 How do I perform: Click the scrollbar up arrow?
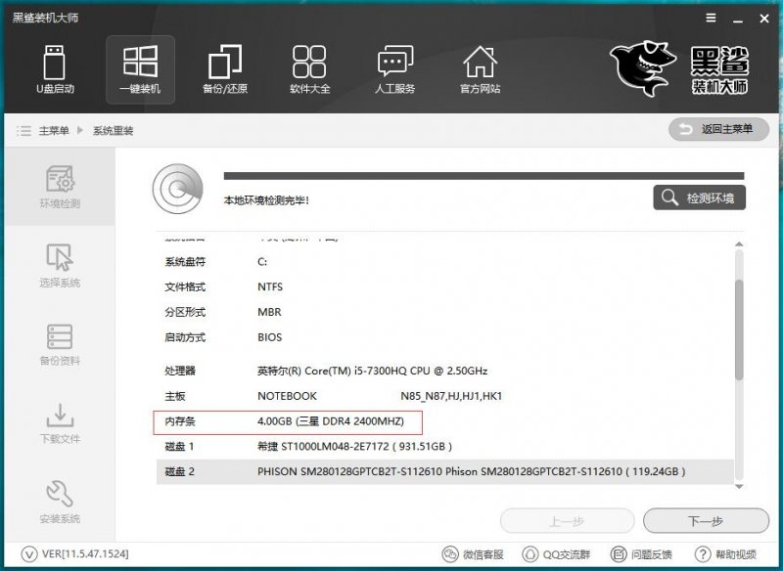pyautogui.click(x=740, y=243)
